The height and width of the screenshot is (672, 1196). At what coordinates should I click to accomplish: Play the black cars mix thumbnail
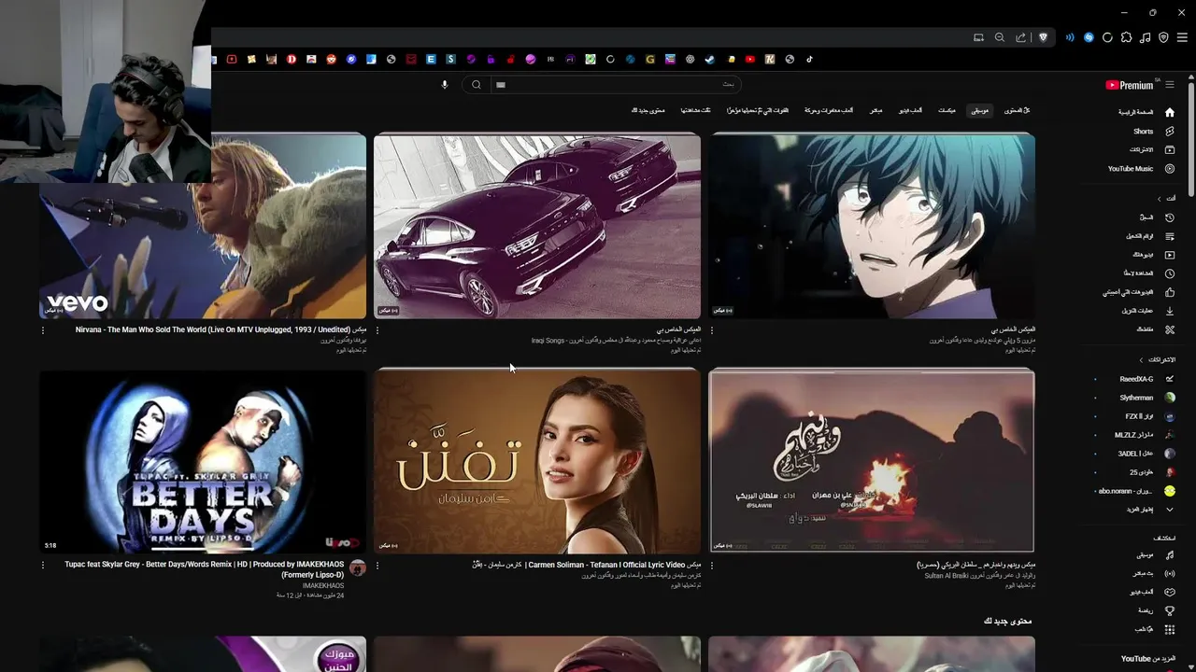tap(537, 226)
